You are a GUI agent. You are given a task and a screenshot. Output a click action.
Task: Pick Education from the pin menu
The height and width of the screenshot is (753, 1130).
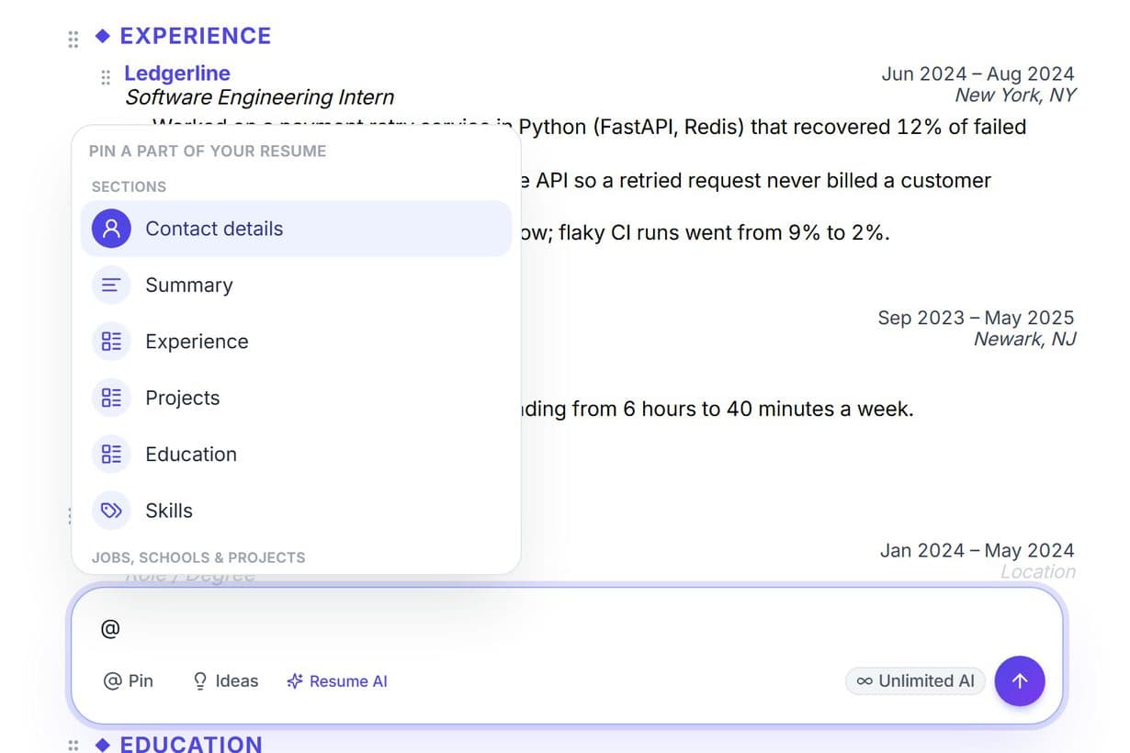[x=296, y=454]
